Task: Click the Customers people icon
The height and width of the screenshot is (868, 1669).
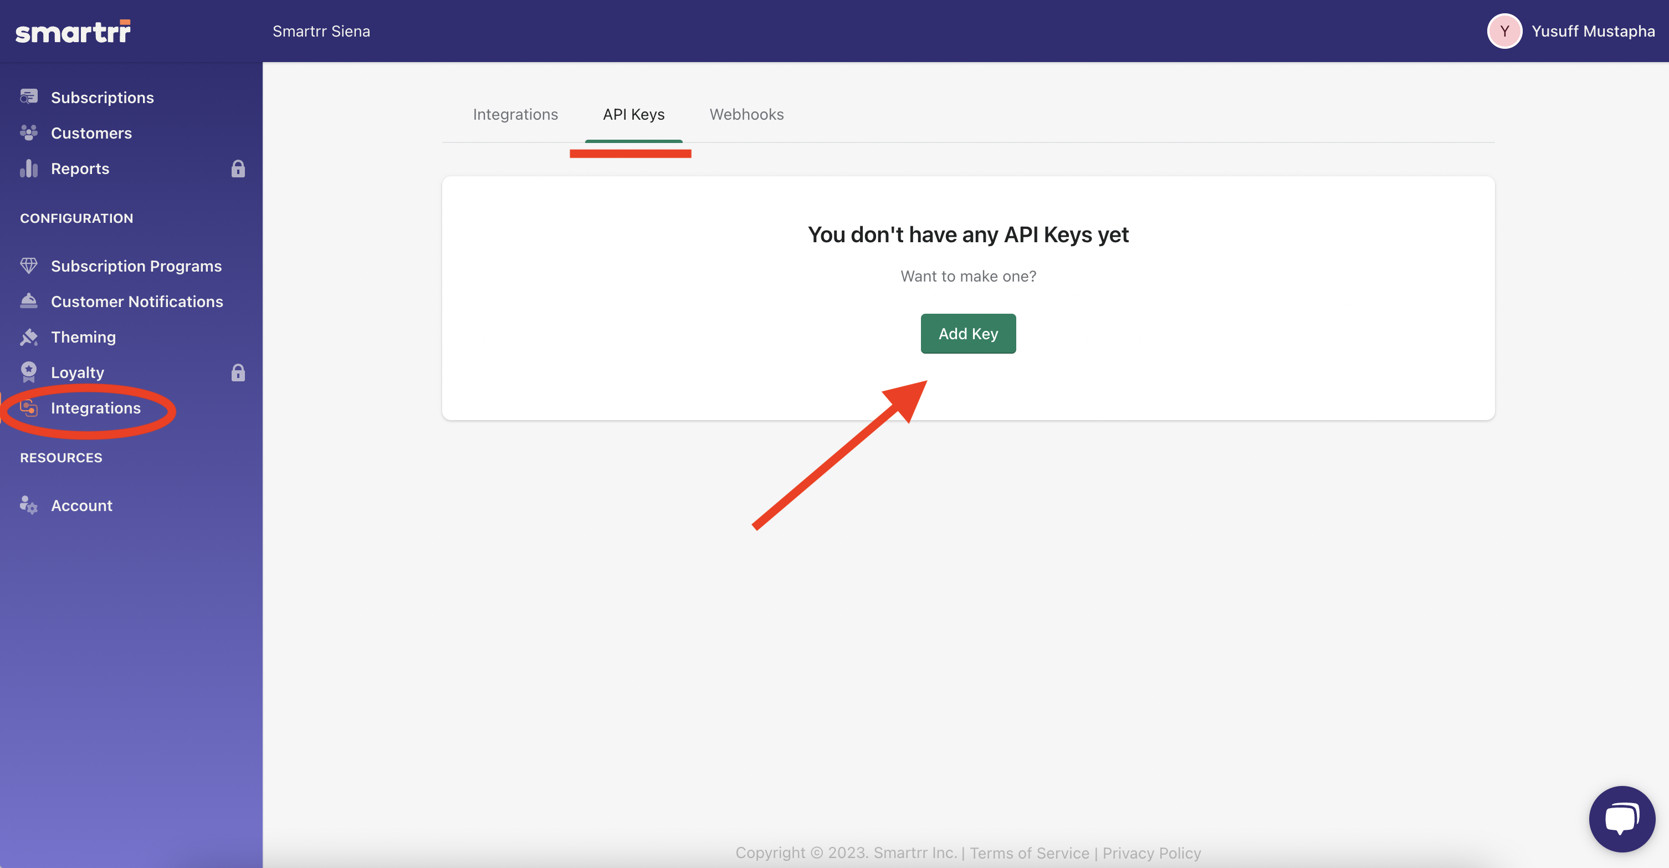Action: pos(28,132)
